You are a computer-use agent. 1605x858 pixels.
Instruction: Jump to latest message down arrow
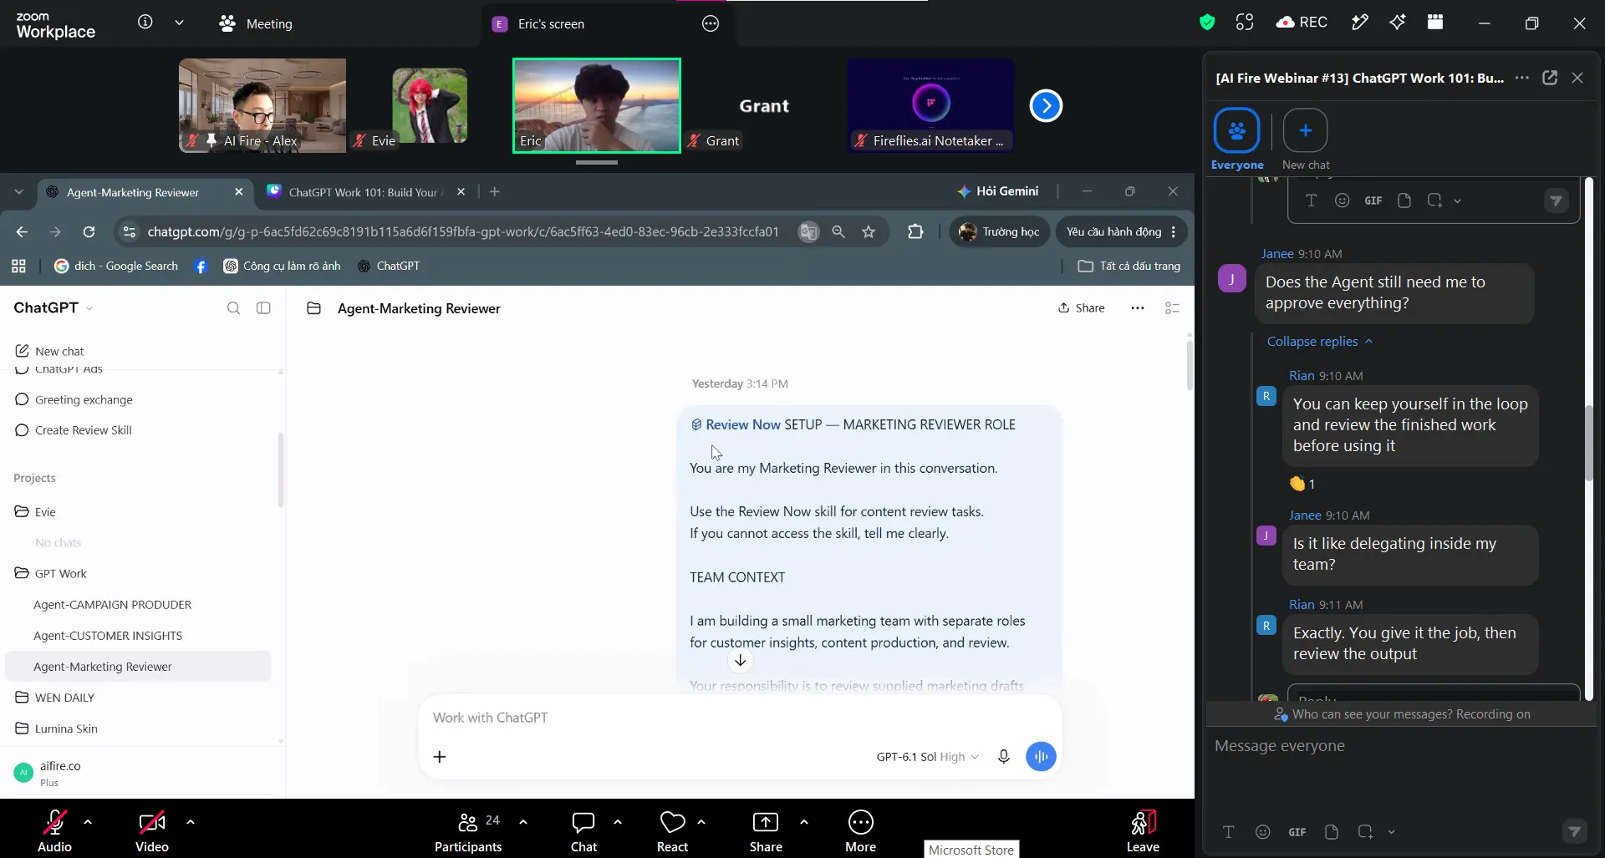740,661
